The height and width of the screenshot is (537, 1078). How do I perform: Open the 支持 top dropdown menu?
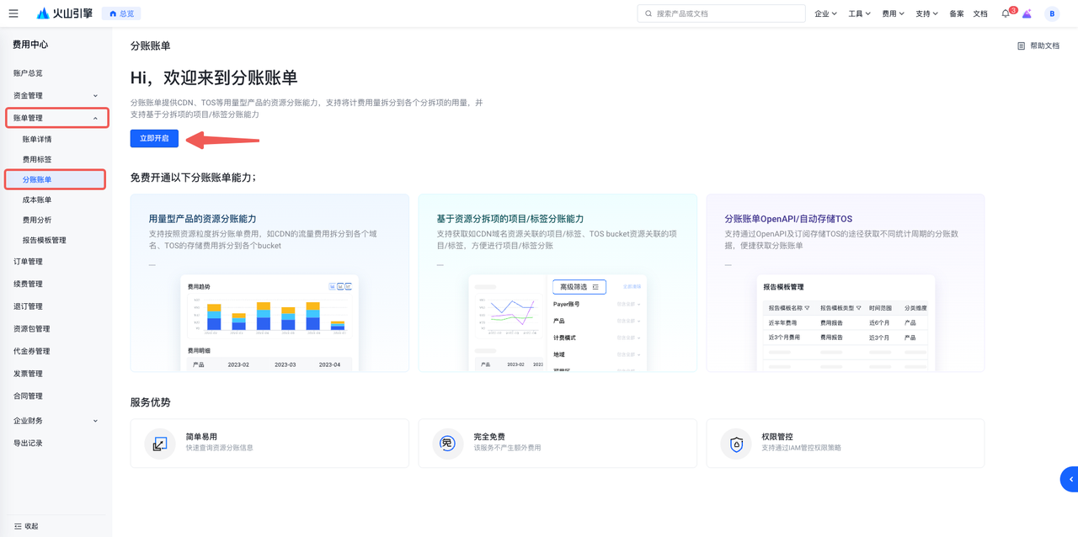click(926, 13)
